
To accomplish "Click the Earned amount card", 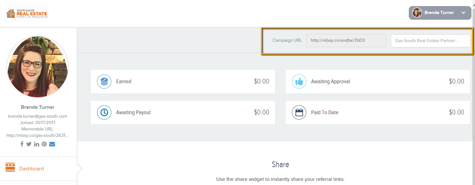I will (x=183, y=81).
